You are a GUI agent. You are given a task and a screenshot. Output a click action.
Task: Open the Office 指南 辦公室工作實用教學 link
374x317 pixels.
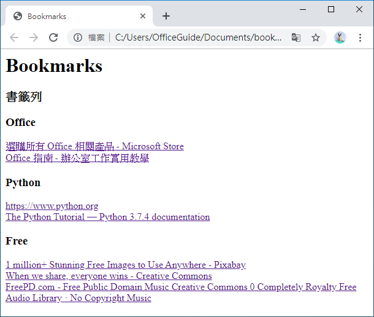click(x=77, y=158)
